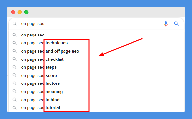
Task: Click the green maximize window button
Action: (x=26, y=12)
